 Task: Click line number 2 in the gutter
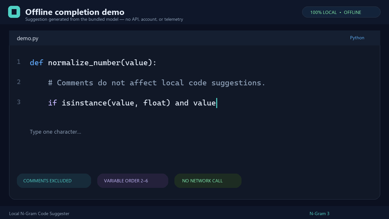click(19, 82)
